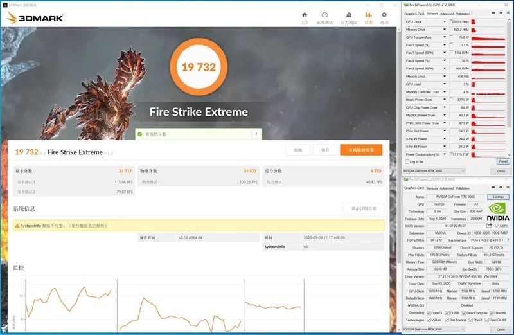Select the orange results bar-chart icon
The height and width of the screenshot is (335, 514).
pyautogui.click(x=368, y=15)
